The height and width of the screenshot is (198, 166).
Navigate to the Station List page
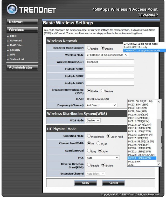point(17,59)
